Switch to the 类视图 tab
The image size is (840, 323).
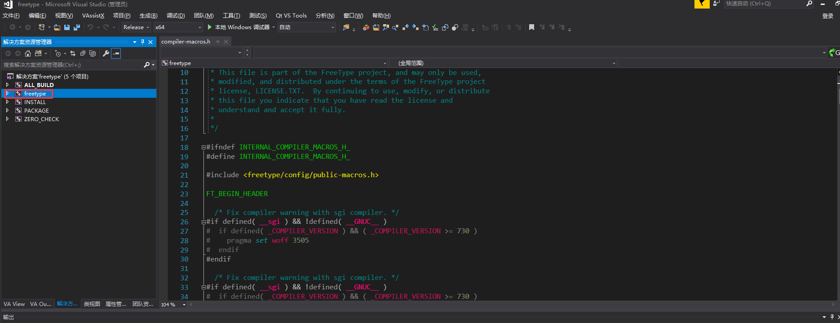coord(92,304)
